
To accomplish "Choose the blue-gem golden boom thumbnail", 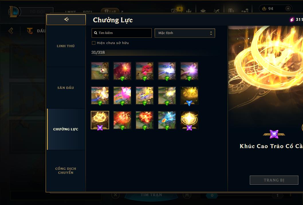I will click(189, 95).
